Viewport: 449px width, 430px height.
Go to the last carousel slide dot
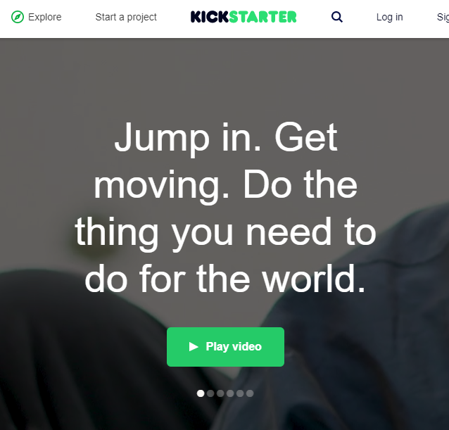tap(250, 393)
